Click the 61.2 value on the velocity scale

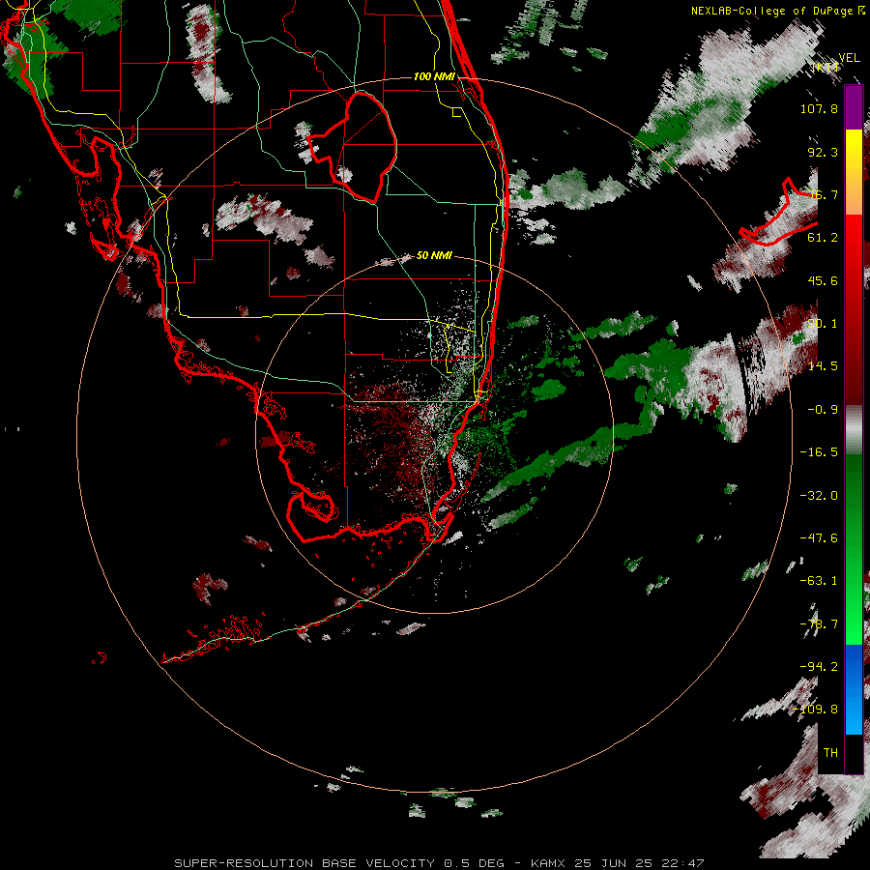click(823, 238)
